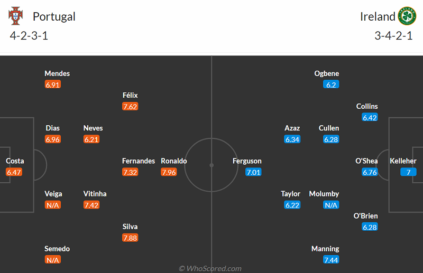Select Semedo's N/A rating badge
This screenshot has width=423, height=273.
[x=53, y=260]
